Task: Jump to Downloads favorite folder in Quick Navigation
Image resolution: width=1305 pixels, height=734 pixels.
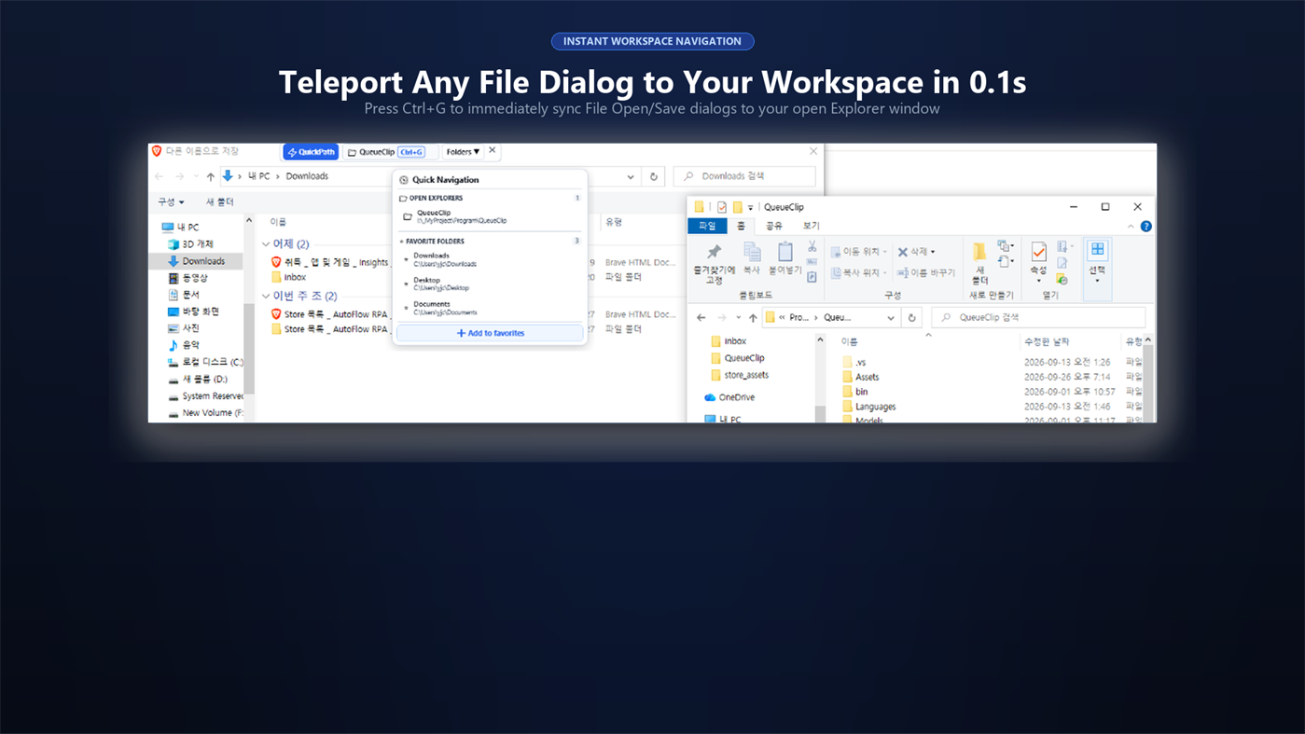Action: [490, 259]
